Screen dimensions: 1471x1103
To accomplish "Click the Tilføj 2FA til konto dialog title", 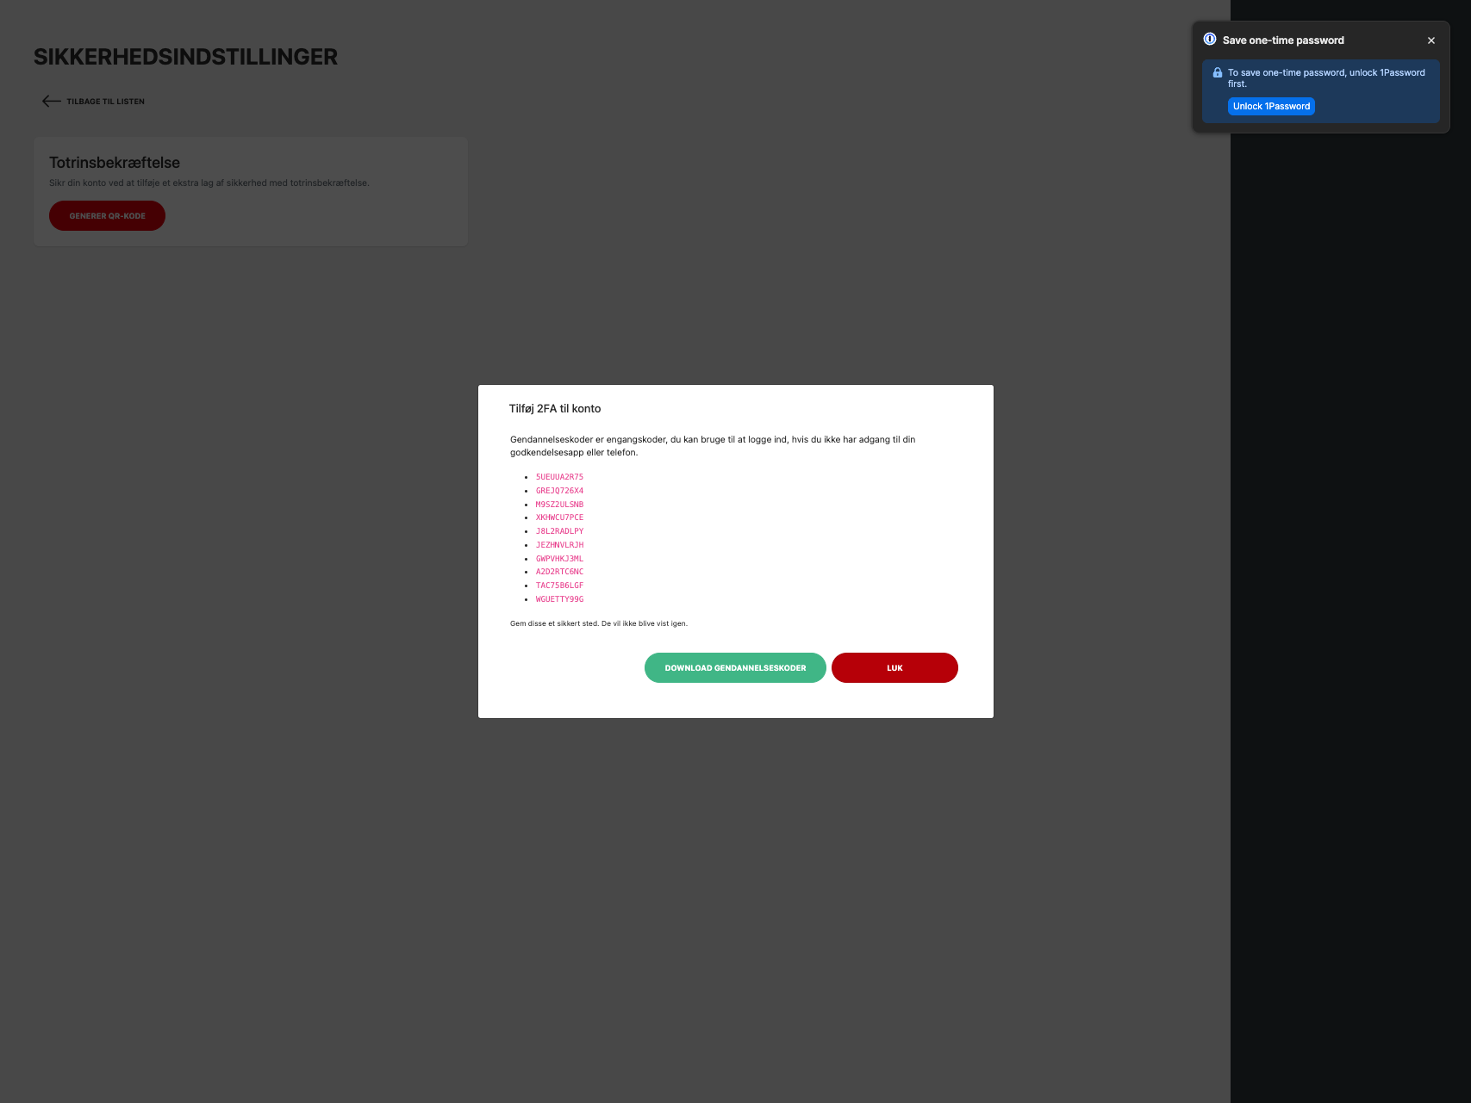I will 555,409.
